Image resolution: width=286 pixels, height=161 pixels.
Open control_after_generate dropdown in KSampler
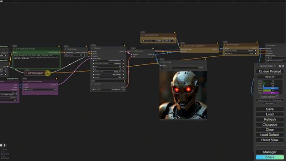coord(108,64)
